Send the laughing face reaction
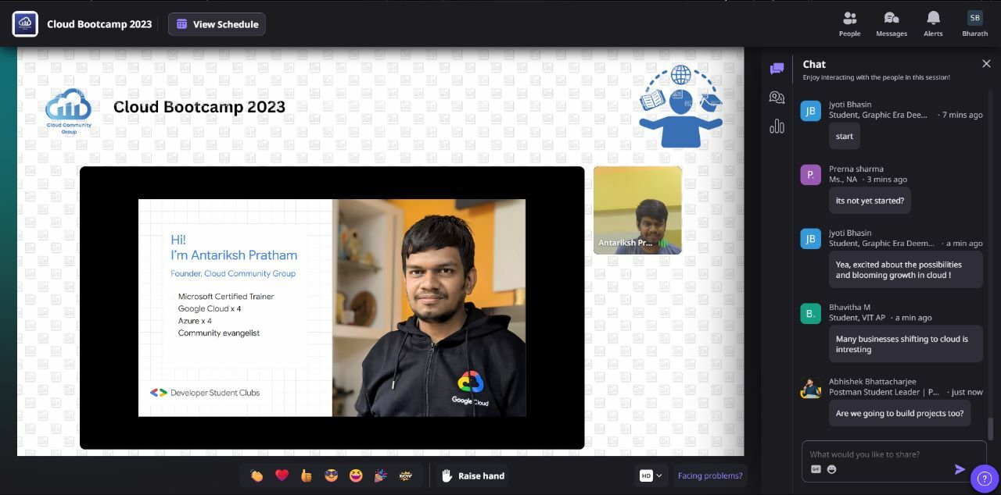 tap(356, 475)
